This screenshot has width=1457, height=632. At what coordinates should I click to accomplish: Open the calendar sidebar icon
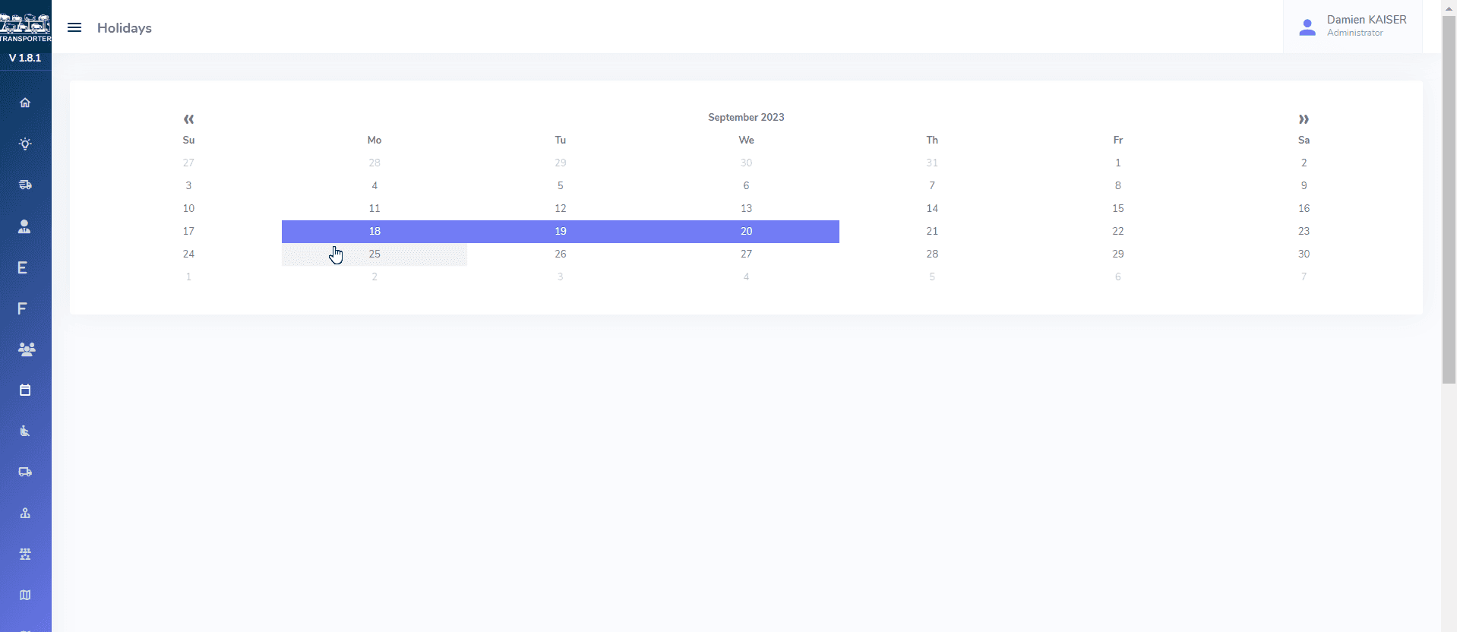(25, 390)
